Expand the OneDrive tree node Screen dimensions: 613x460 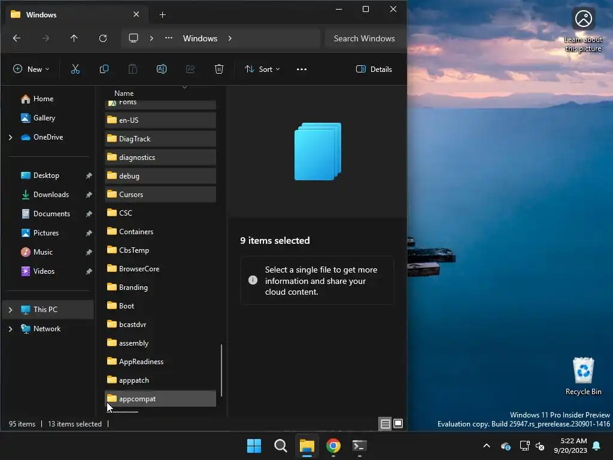pyautogui.click(x=11, y=137)
